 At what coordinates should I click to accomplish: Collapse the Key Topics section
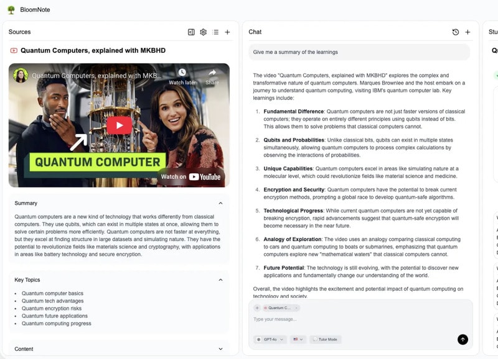(x=220, y=280)
